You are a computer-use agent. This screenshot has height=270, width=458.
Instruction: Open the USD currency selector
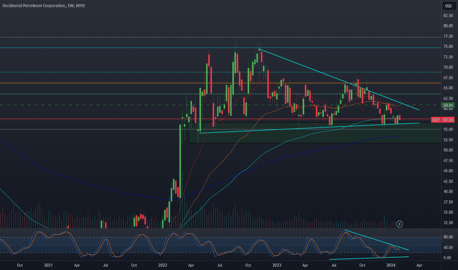click(x=448, y=6)
